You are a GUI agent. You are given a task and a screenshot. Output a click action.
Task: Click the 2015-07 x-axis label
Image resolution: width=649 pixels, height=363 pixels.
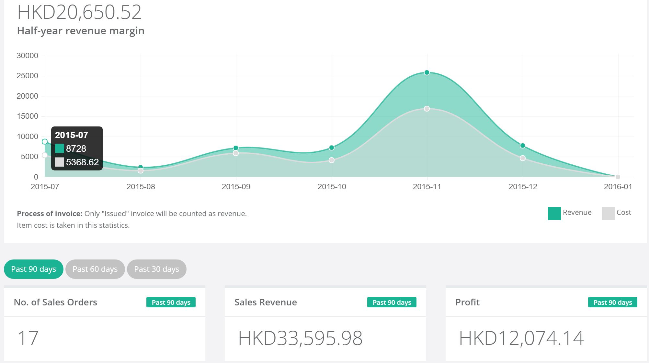[45, 187]
